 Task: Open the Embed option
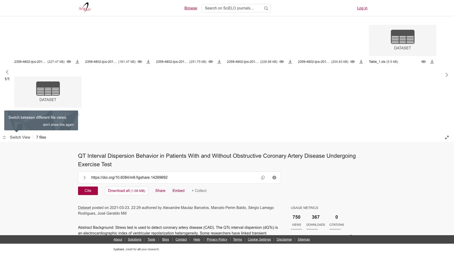(x=178, y=191)
